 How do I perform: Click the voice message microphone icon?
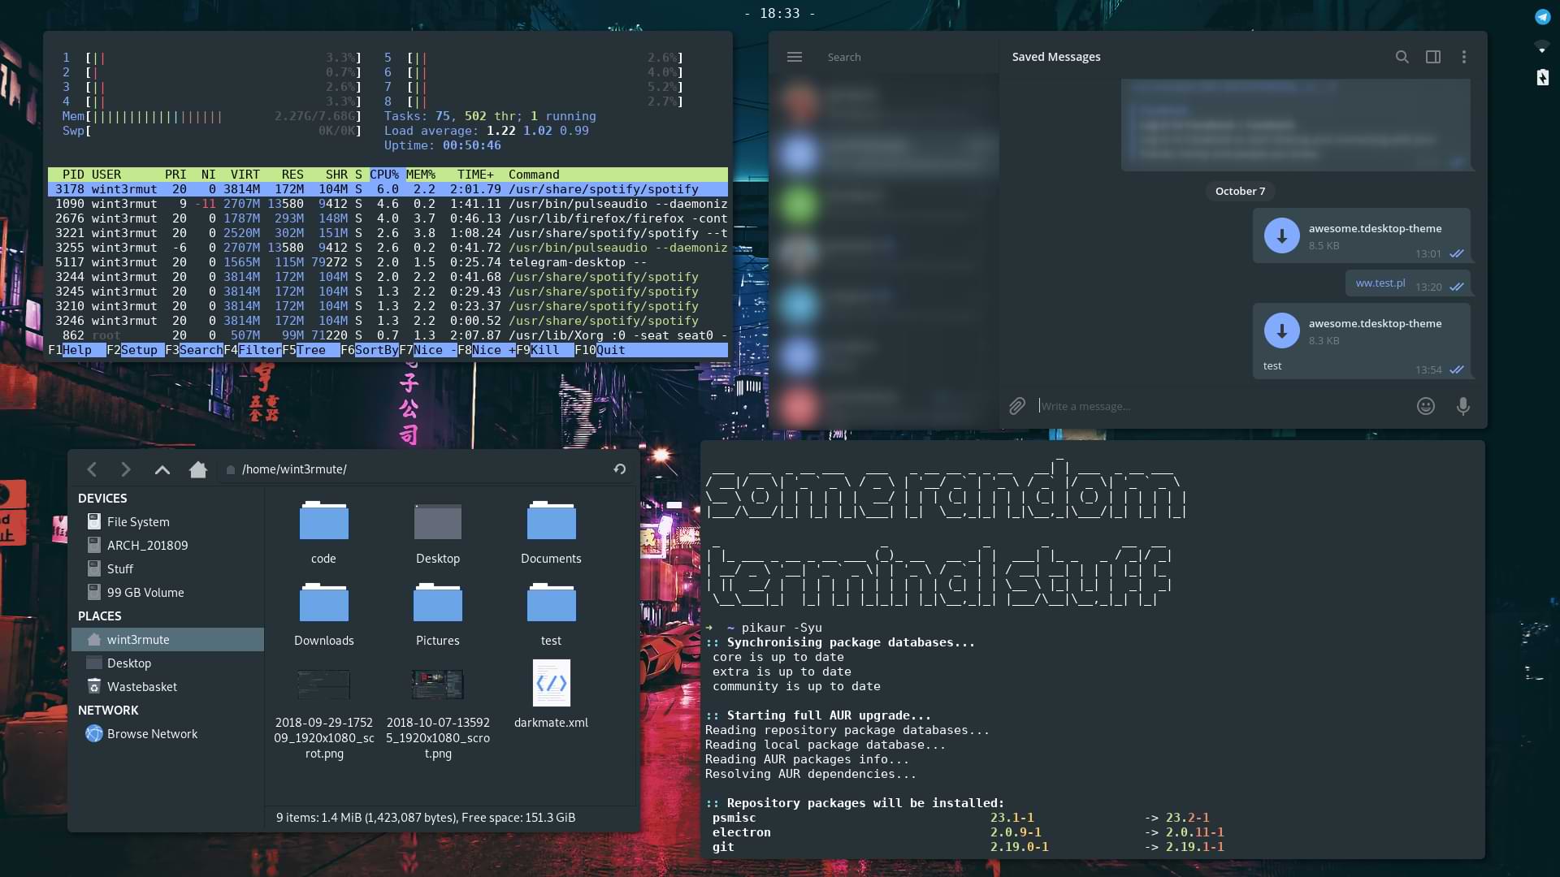pyautogui.click(x=1462, y=406)
